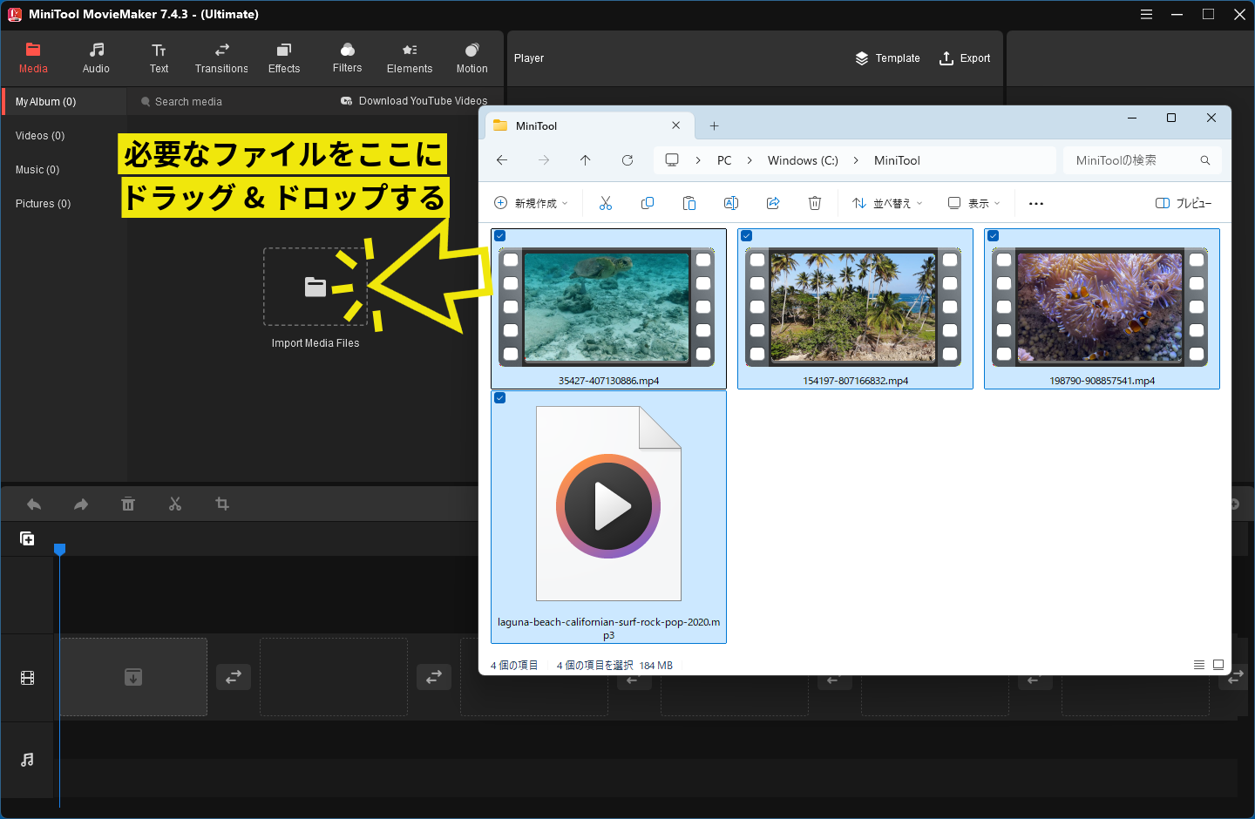Click the Explorer Delete trash icon
Screen dimensions: 1255x819
pos(815,203)
